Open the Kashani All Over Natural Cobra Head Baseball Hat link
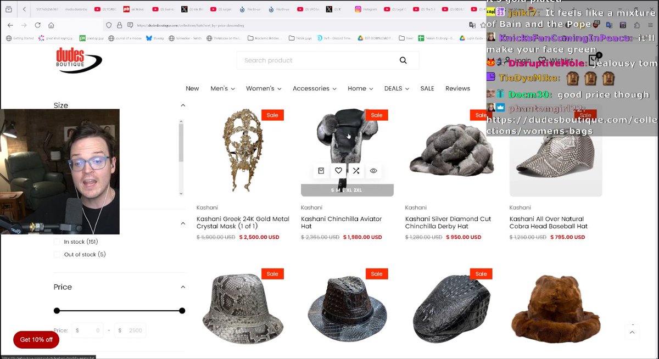 pos(549,222)
